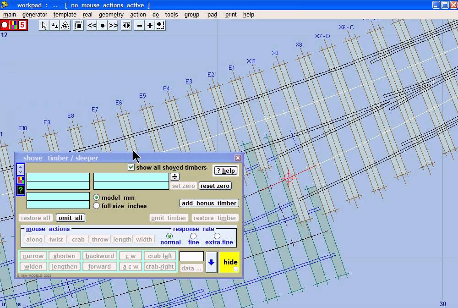Click the yellow hide button
This screenshot has height=308, width=458.
coord(229,262)
